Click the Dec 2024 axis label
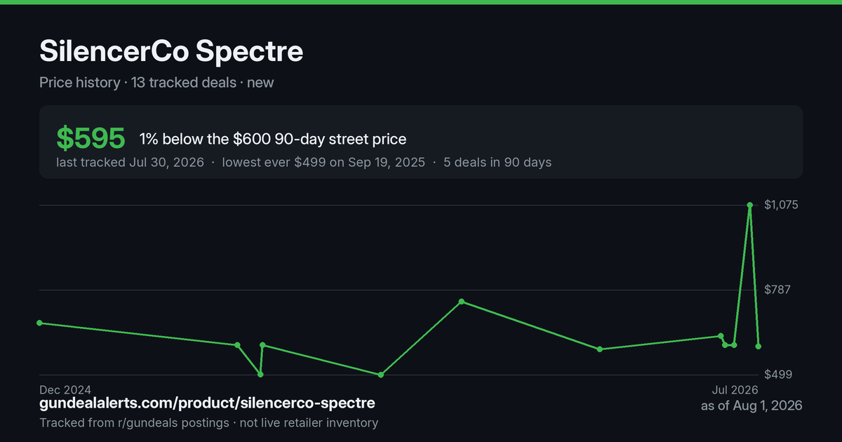 pyautogui.click(x=65, y=389)
